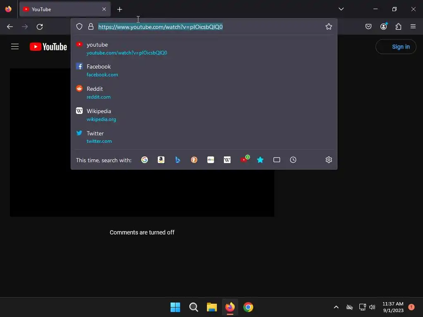This screenshot has height=317, width=423.
Task: Search with Bing this time
Action: point(178,160)
